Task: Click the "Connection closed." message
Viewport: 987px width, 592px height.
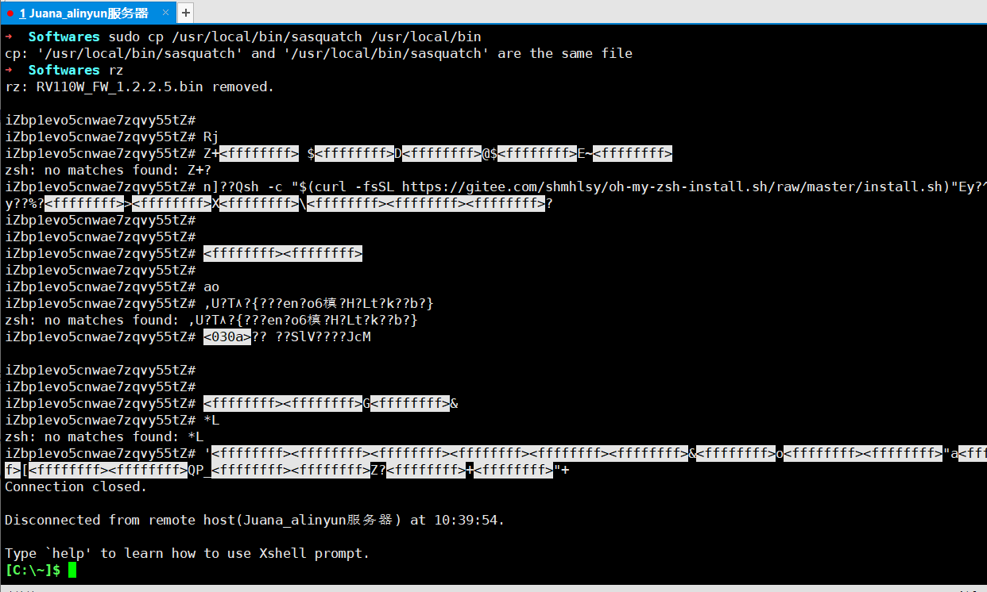Action: point(76,486)
